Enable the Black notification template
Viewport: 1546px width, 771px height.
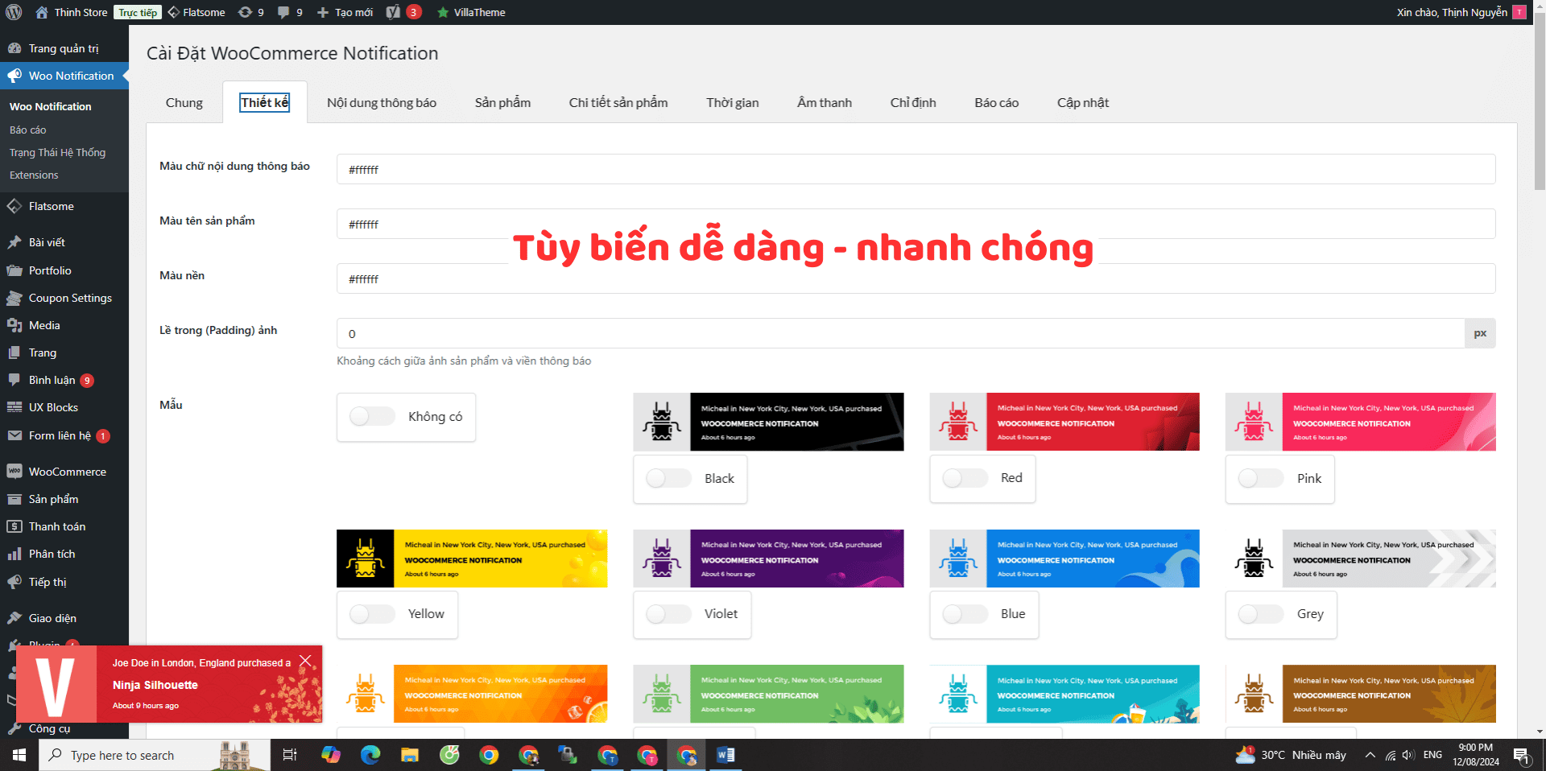[x=668, y=478]
